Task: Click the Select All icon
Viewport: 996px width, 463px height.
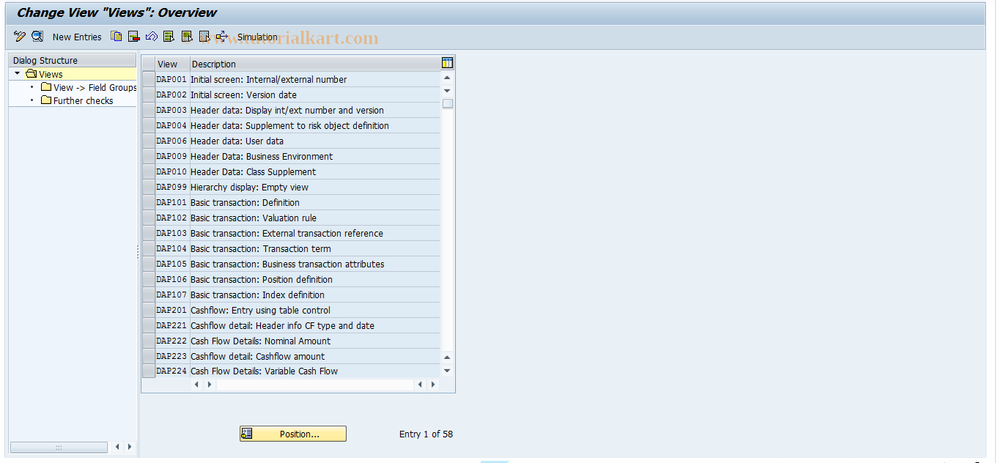Action: coord(169,37)
